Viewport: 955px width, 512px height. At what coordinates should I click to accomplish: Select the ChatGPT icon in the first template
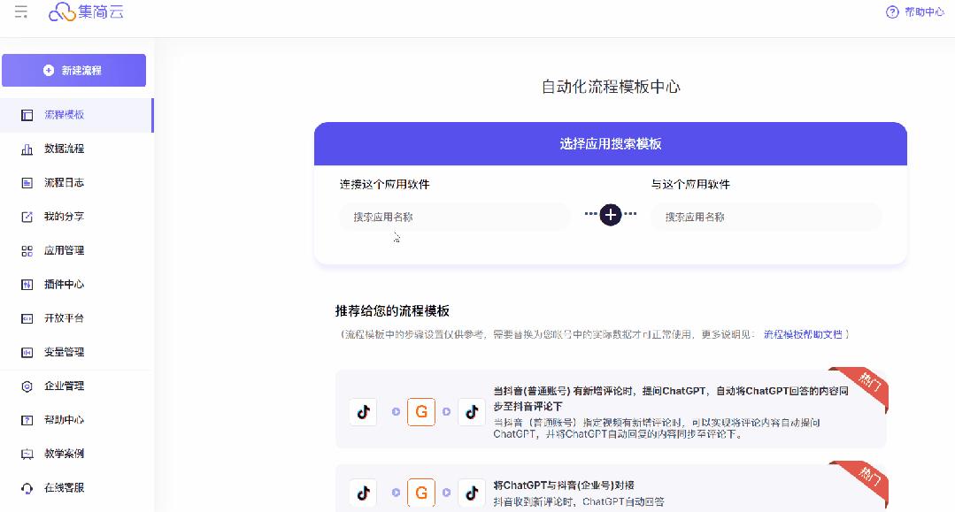(420, 411)
